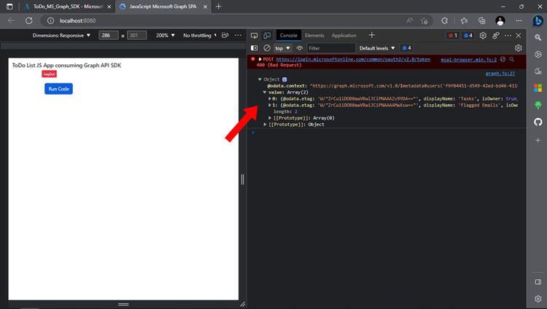Toggle the device emulation icon
The height and width of the screenshot is (309, 547).
pyautogui.click(x=267, y=36)
